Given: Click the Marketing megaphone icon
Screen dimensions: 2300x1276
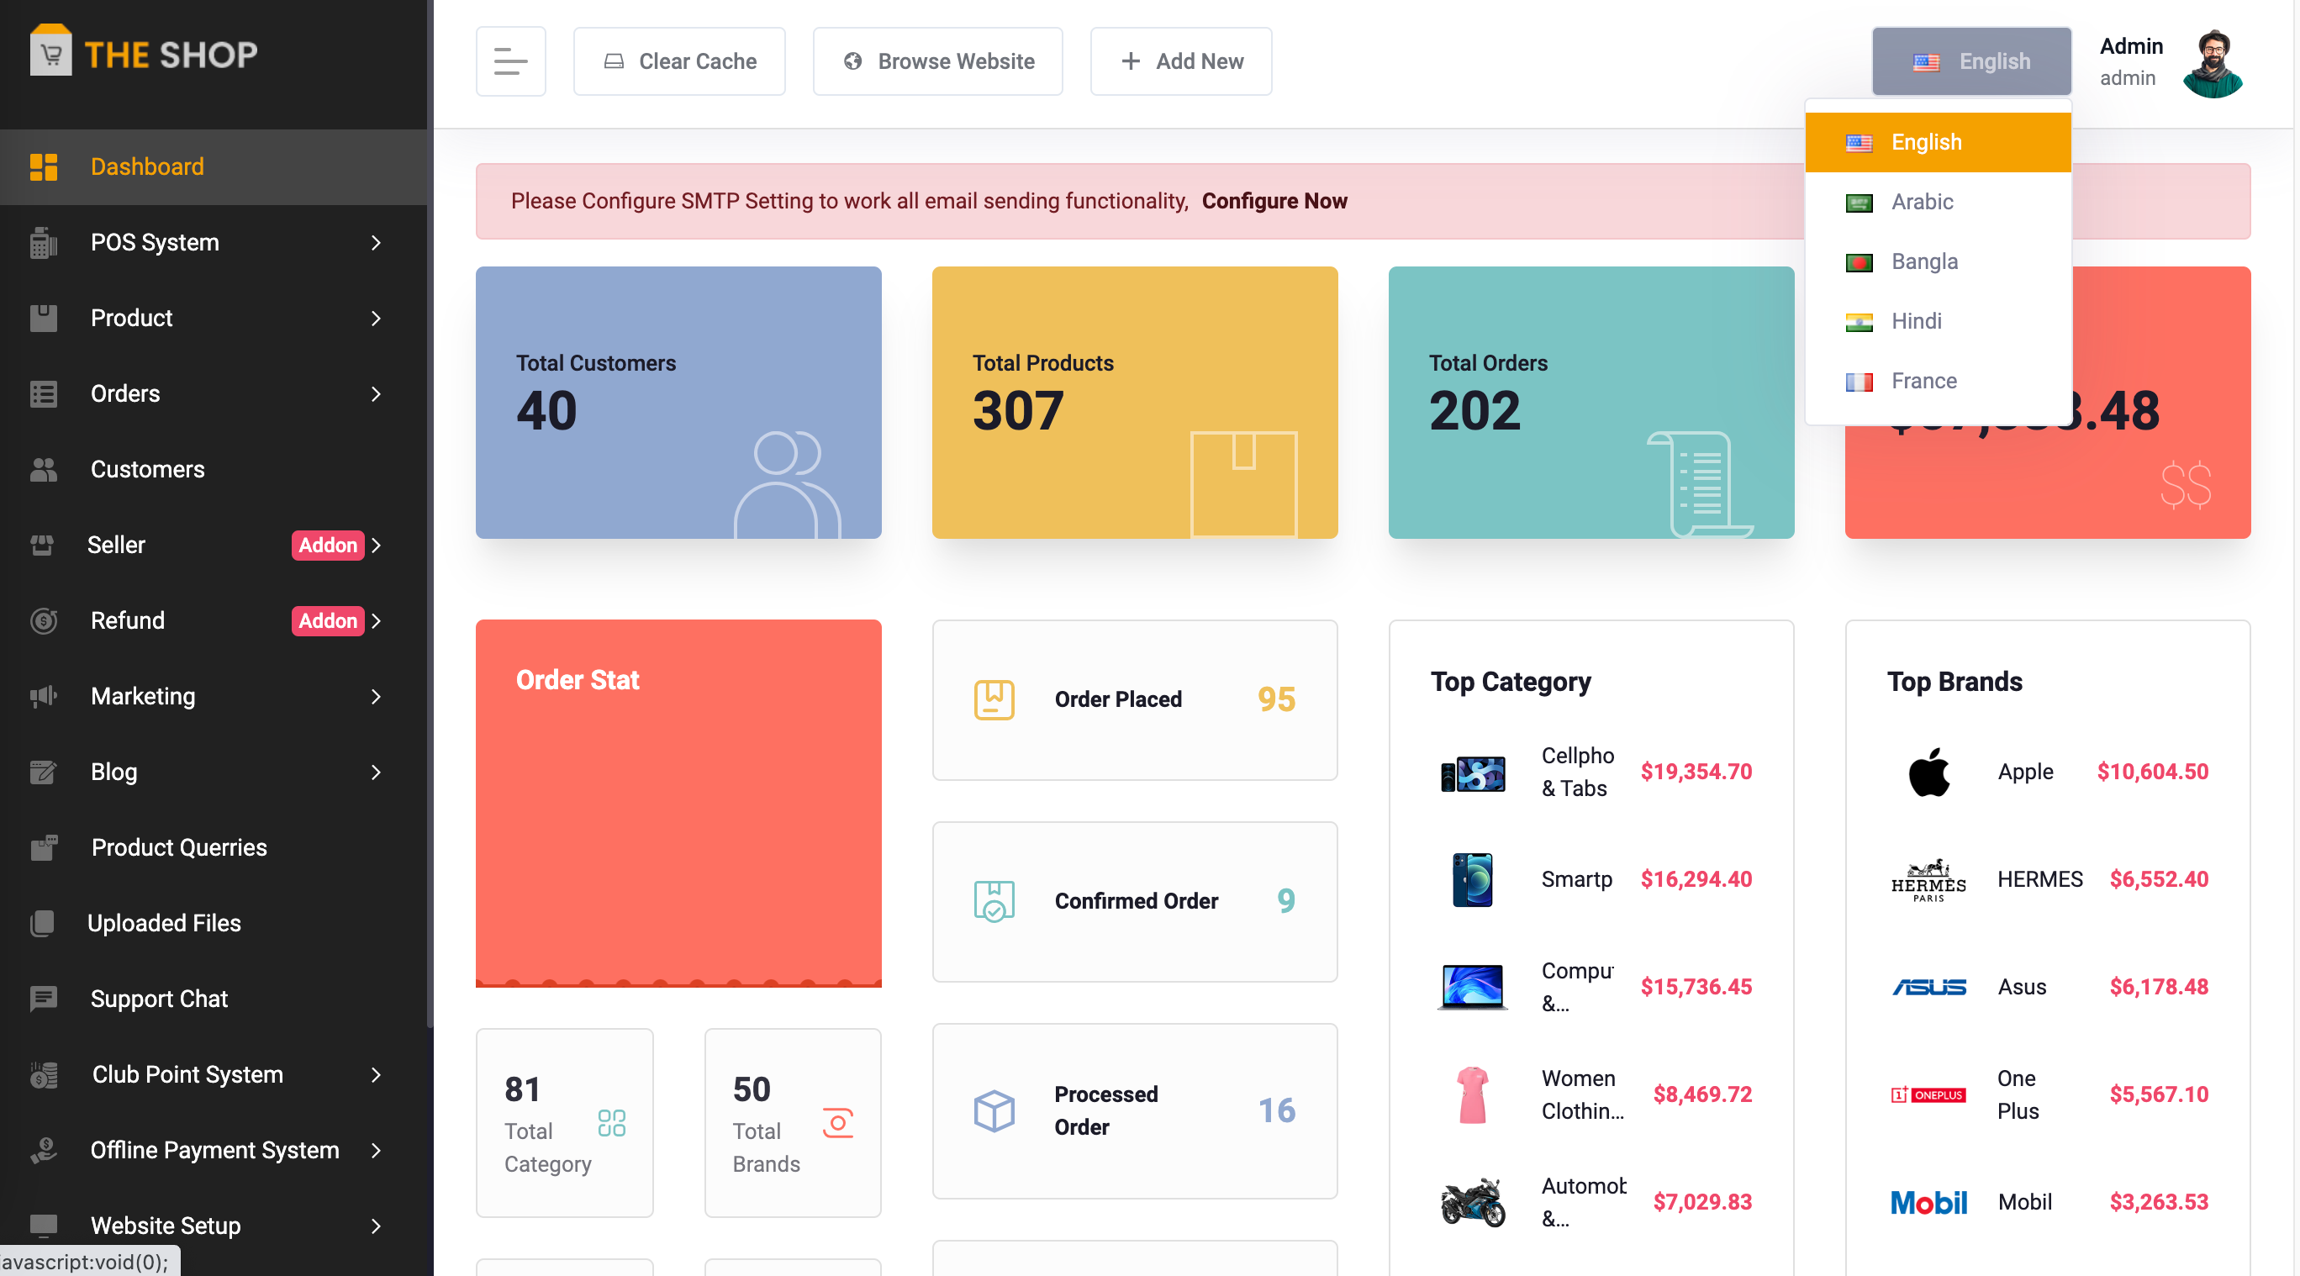Looking at the screenshot, I should coord(43,697).
